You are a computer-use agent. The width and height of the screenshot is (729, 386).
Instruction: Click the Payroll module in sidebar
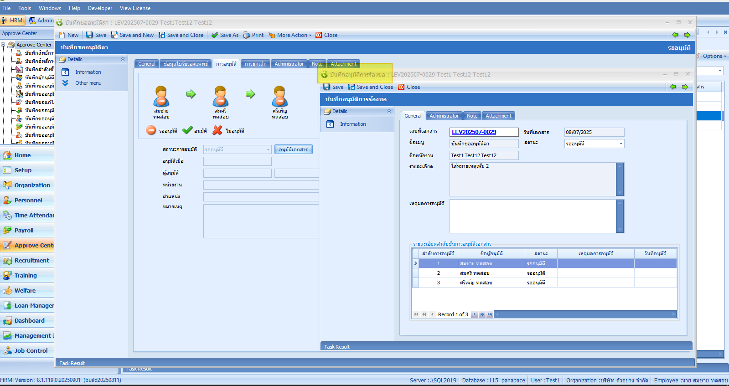pyautogui.click(x=24, y=230)
